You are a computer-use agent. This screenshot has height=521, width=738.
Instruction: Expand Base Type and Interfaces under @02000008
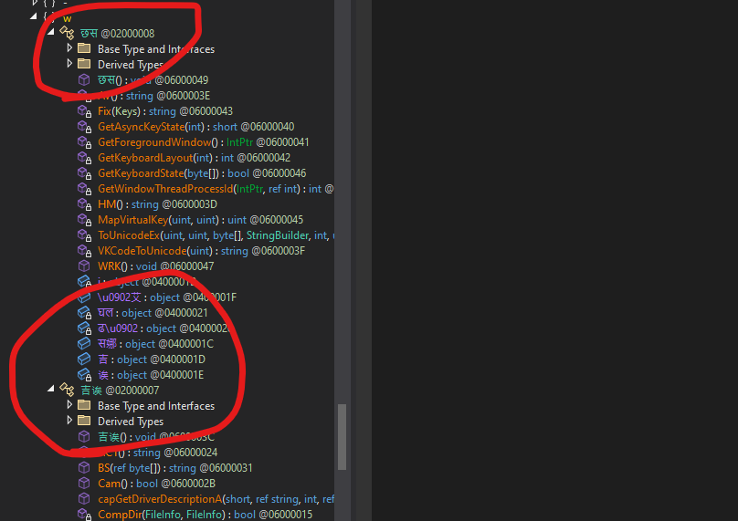click(x=69, y=49)
